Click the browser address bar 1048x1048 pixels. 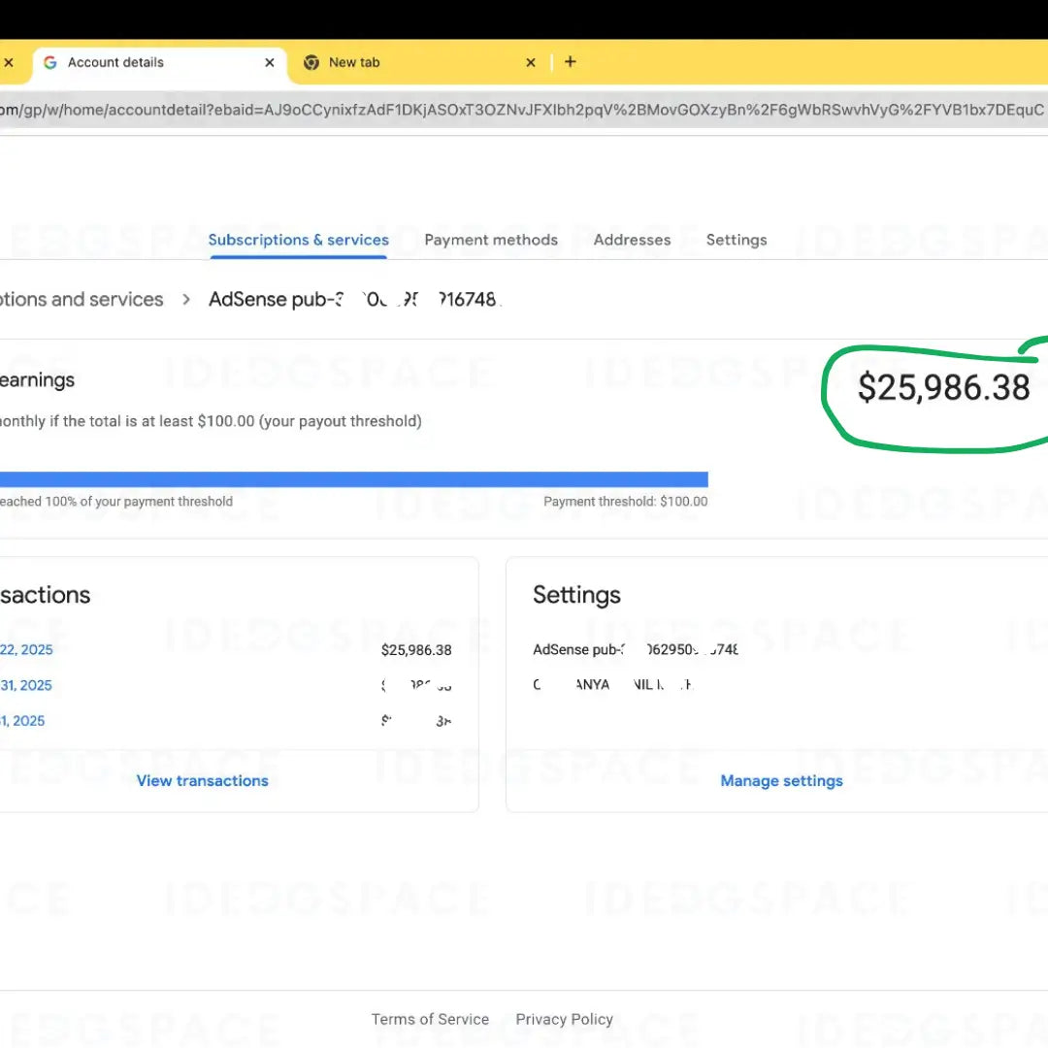[x=524, y=111]
